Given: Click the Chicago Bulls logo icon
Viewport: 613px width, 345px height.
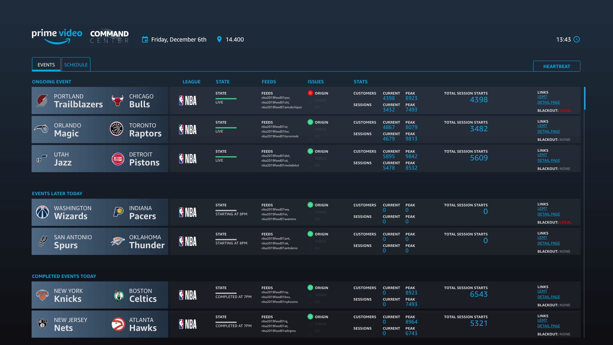Looking at the screenshot, I should point(117,101).
